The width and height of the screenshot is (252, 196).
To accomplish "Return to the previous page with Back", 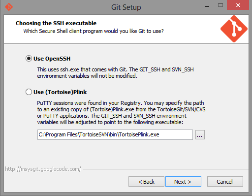I will click(x=146, y=182).
